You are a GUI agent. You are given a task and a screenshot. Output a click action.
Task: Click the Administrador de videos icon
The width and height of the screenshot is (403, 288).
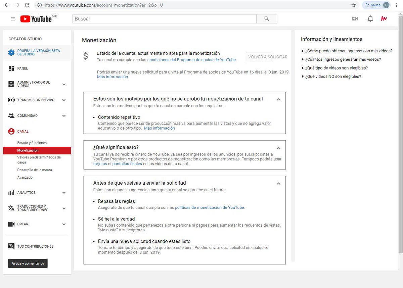coord(11,84)
